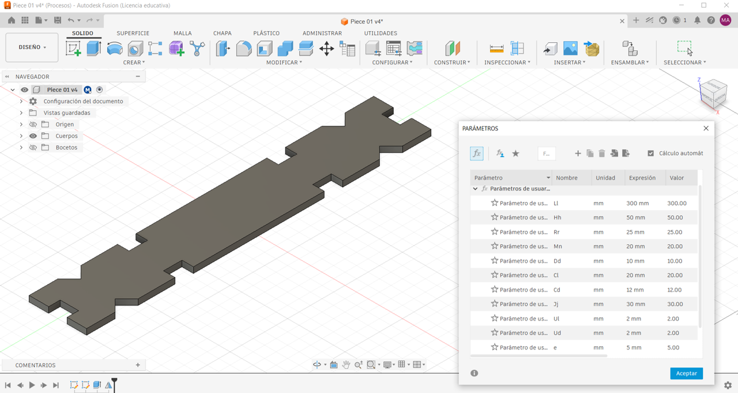738x393 pixels.
Task: Select the Hole tool in Crear
Action: coord(135,48)
